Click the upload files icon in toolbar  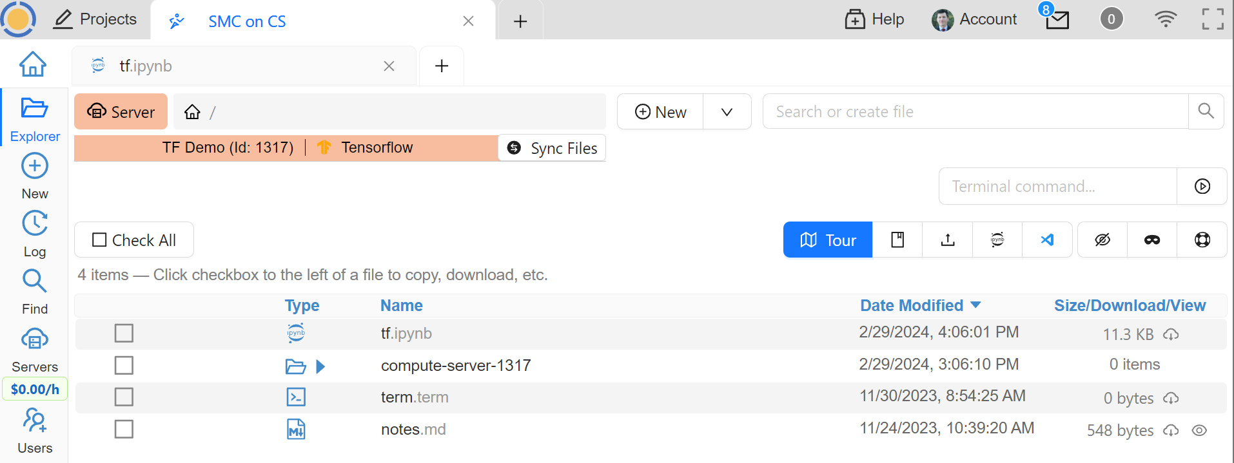tap(947, 240)
